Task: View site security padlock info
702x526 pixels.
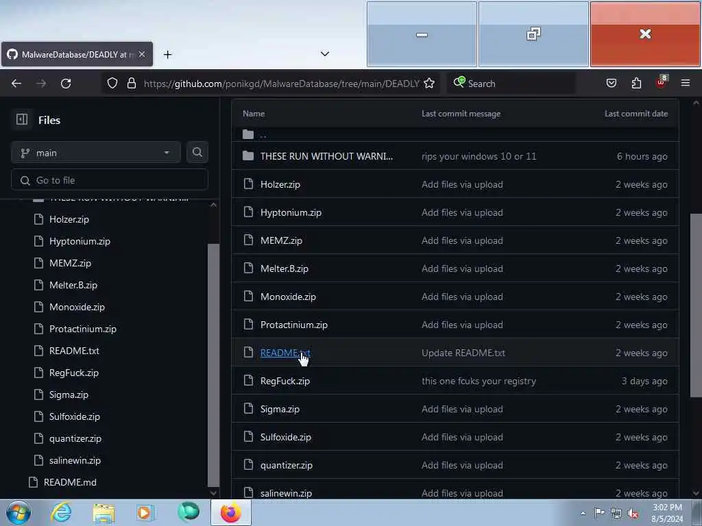Action: point(132,83)
